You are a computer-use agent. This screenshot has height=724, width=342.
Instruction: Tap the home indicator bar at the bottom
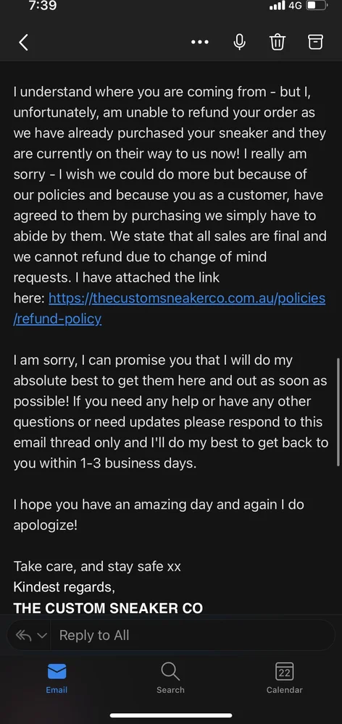pos(171,716)
